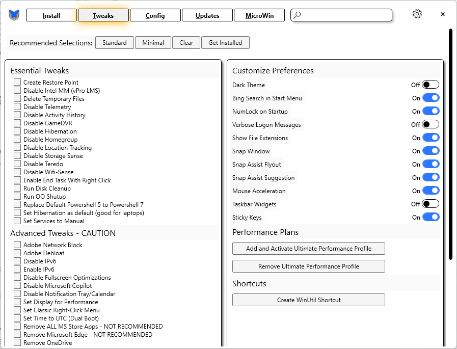Click Add and Activate Ultimate Performance Profile
Screen dimensions: 457x349
(308, 249)
